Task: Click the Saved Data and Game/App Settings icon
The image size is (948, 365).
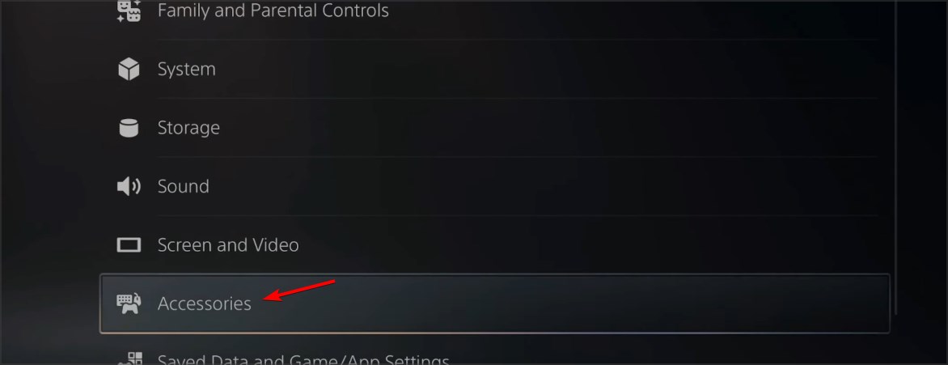Action: coord(128,359)
